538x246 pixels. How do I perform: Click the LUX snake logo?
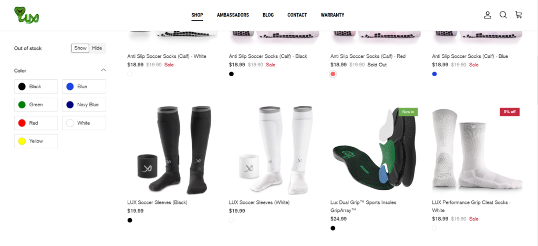tap(26, 15)
